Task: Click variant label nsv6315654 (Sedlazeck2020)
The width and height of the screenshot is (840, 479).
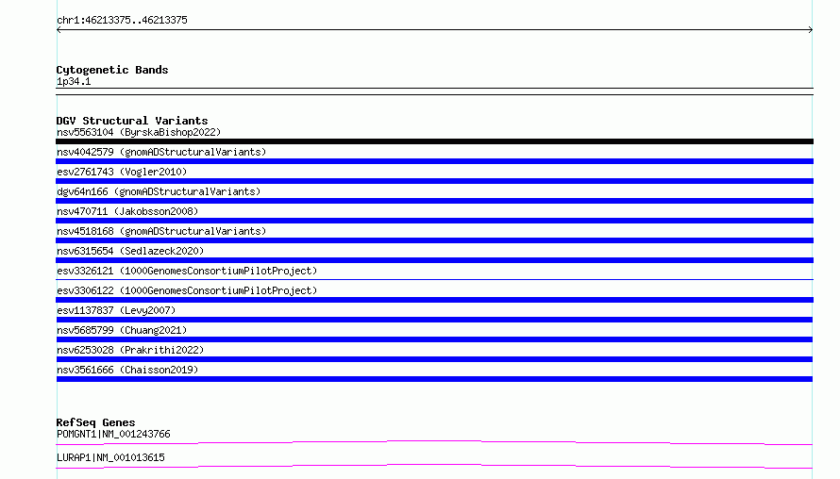Action: pos(130,251)
